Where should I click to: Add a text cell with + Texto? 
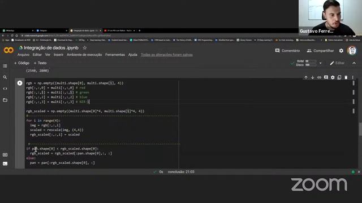click(x=40, y=63)
